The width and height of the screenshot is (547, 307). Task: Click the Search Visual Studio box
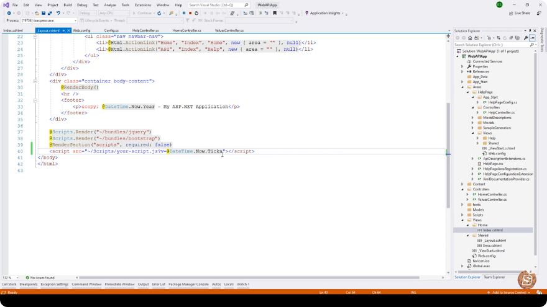pyautogui.click(x=219, y=5)
